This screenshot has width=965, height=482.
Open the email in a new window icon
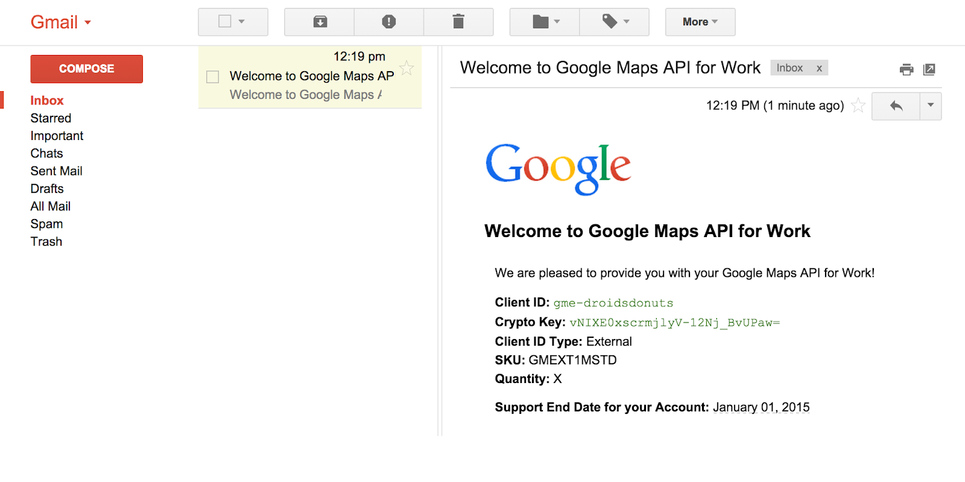click(x=929, y=69)
